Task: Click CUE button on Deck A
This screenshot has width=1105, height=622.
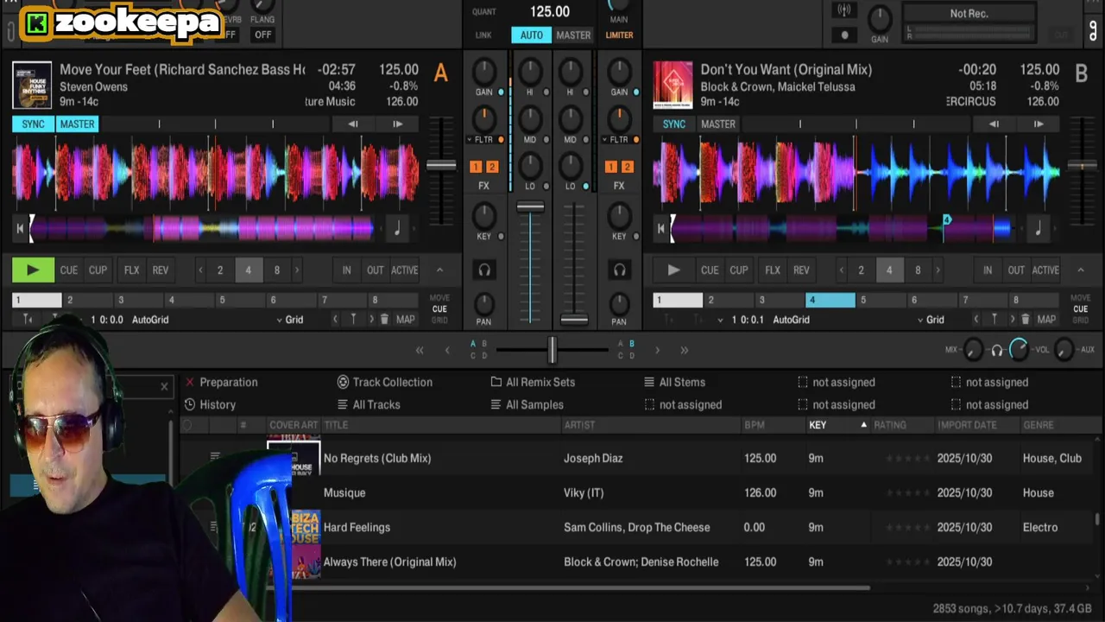Action: click(x=69, y=270)
